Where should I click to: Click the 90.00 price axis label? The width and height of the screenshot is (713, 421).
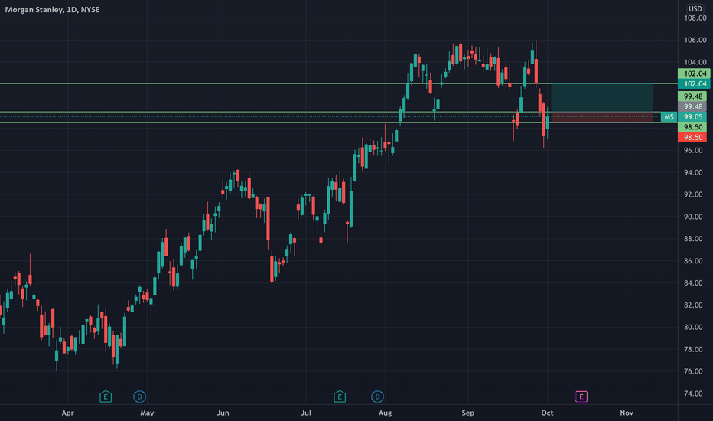[693, 217]
